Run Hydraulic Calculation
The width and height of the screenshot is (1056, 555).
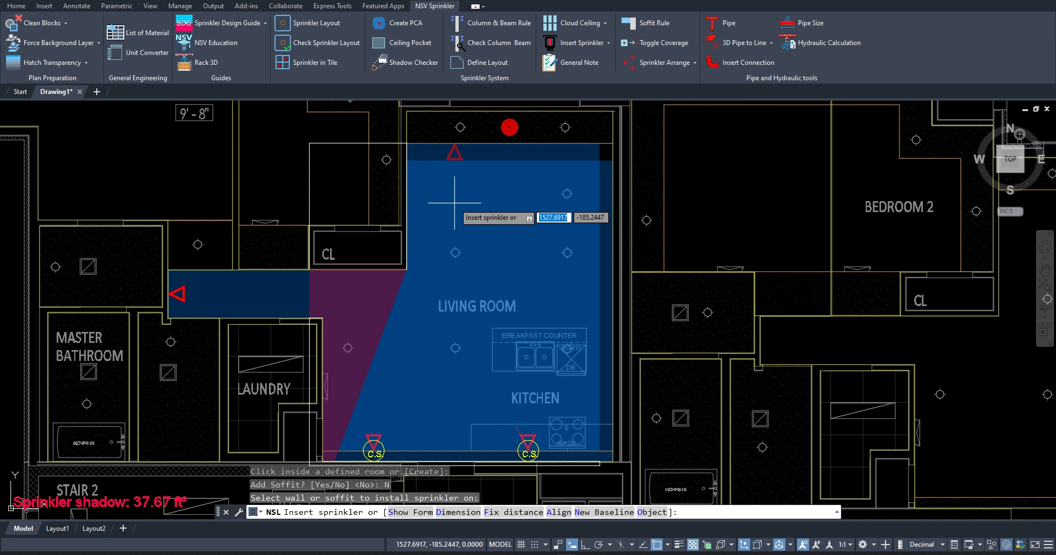tap(821, 43)
